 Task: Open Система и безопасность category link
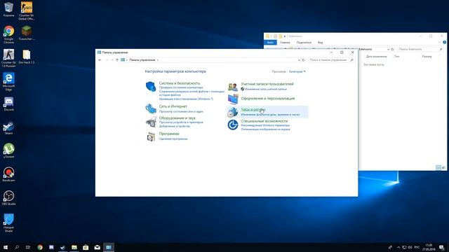(x=180, y=83)
